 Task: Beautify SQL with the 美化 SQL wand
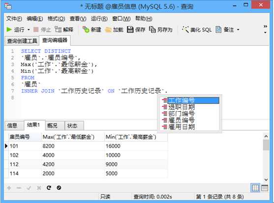coord(197,30)
